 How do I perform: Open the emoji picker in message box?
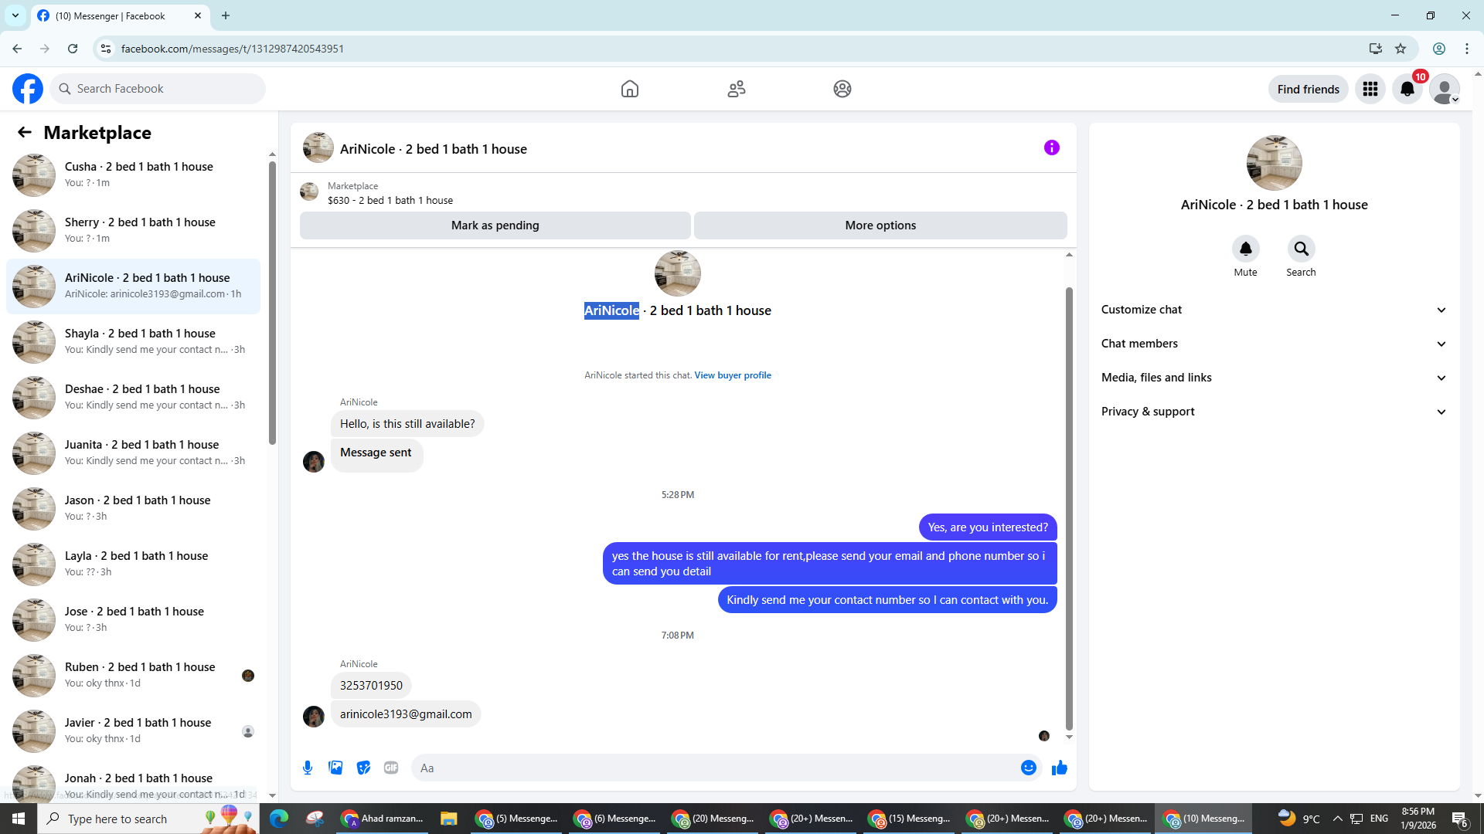[x=1028, y=768]
